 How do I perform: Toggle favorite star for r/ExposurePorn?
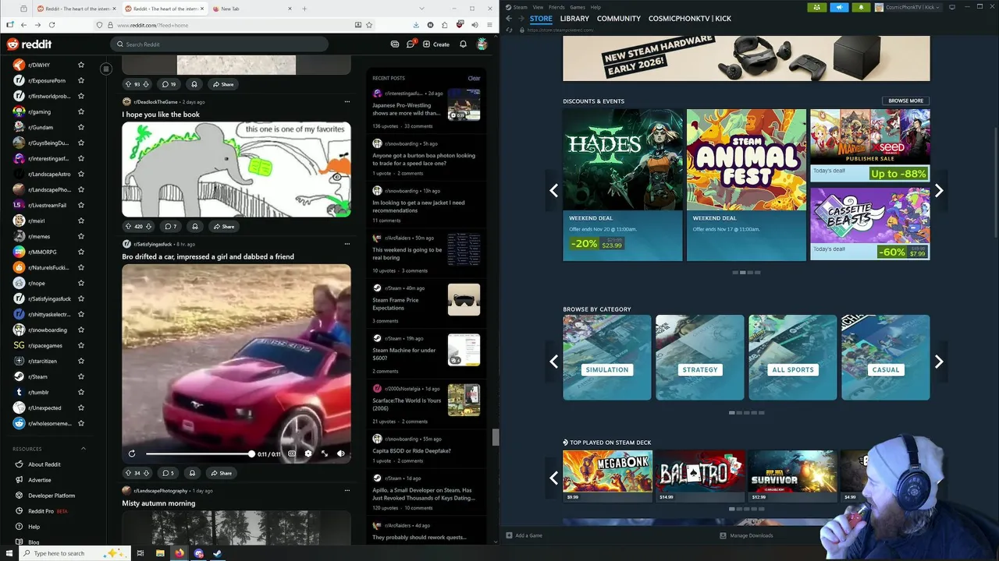(x=81, y=80)
